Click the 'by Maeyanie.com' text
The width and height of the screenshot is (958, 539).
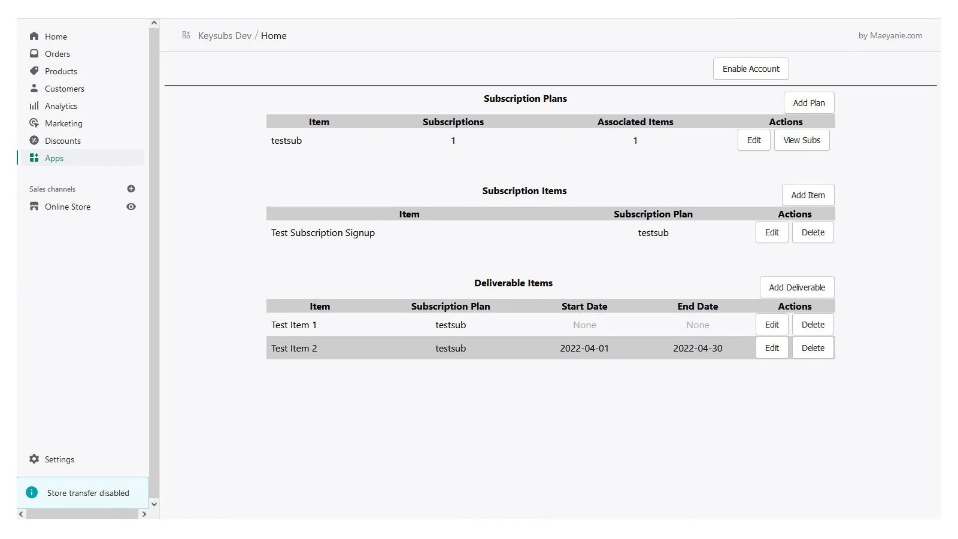point(890,36)
